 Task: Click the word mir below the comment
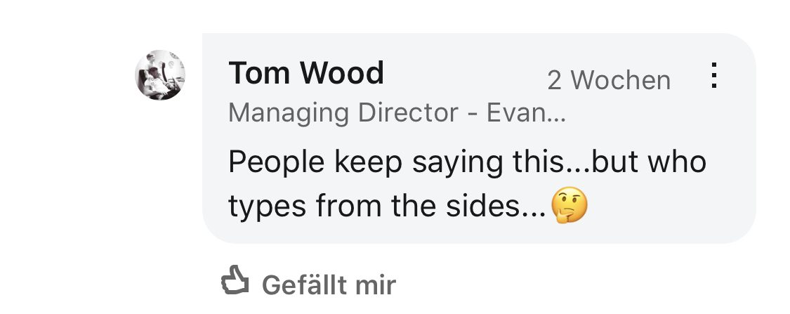[x=376, y=285]
